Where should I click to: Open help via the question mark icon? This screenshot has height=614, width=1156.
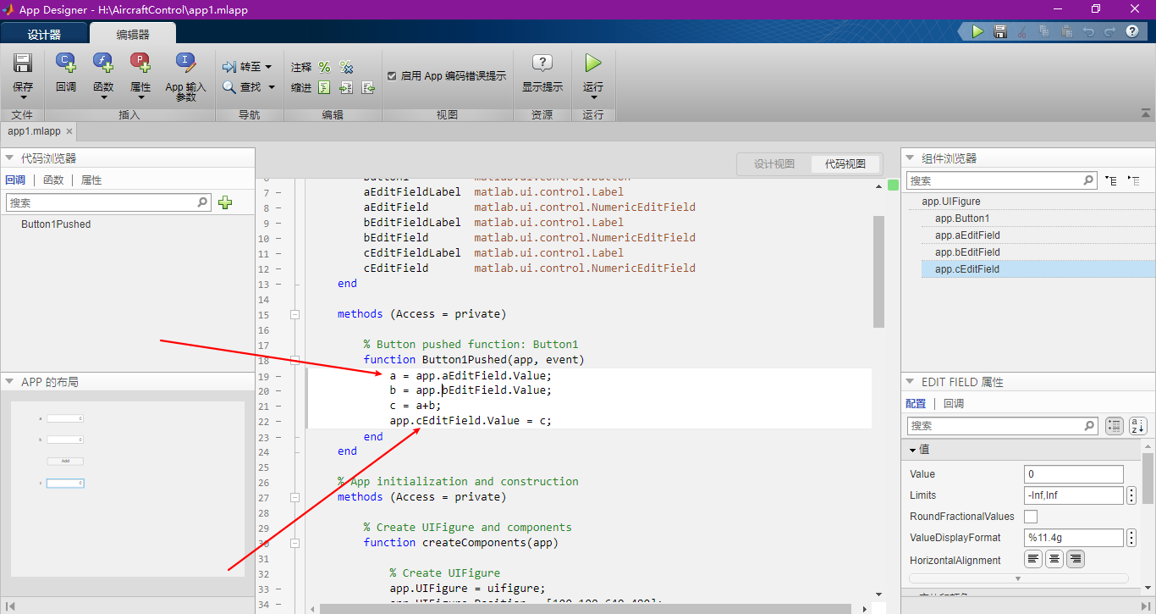(x=1132, y=31)
